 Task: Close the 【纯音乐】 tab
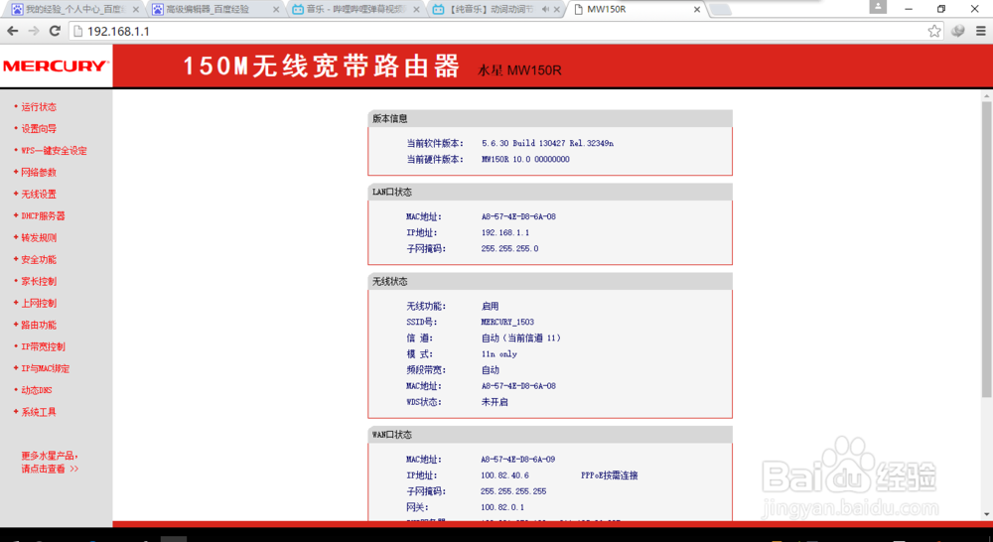(557, 10)
